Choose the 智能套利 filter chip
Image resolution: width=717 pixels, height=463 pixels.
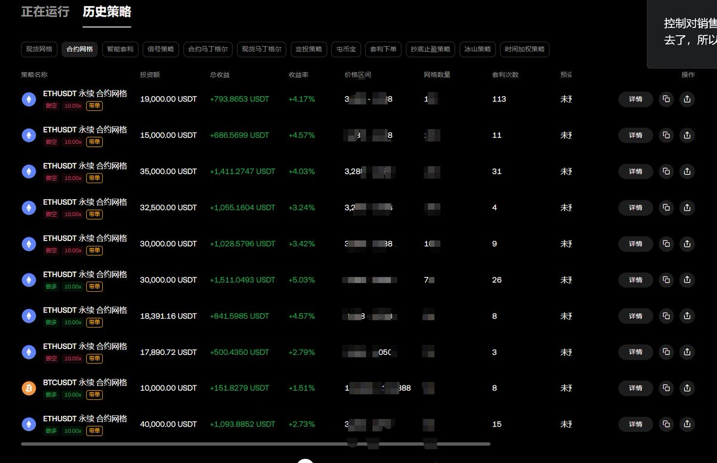[x=121, y=50]
